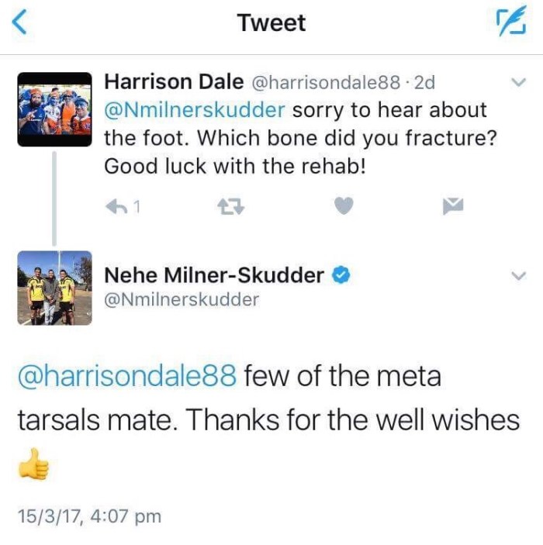Compose a new tweet
This screenshot has height=545, width=543.
510,24
